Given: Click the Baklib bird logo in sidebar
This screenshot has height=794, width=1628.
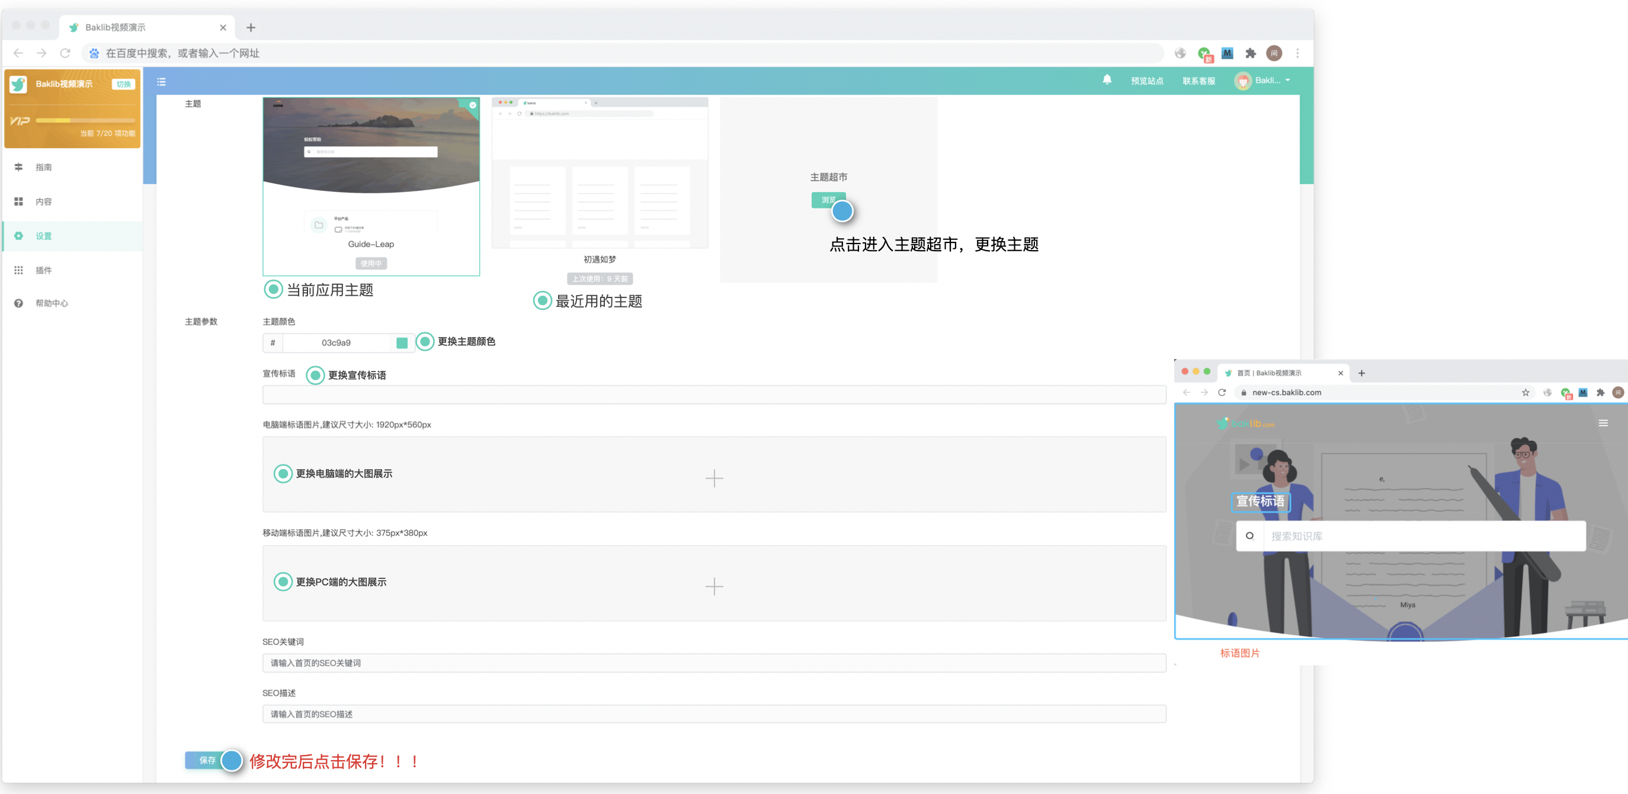Looking at the screenshot, I should click(x=18, y=84).
